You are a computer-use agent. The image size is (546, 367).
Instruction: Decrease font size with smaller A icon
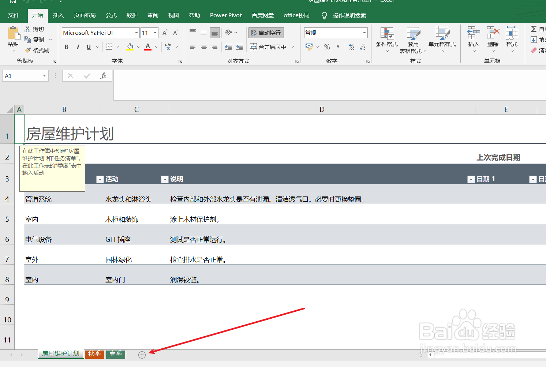[175, 33]
